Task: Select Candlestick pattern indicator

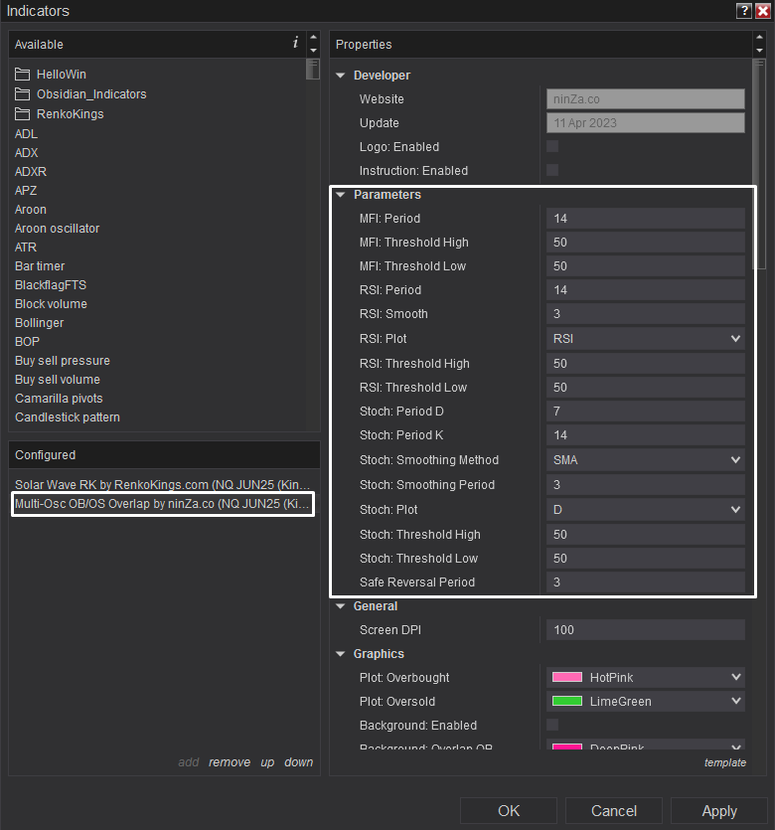Action: (x=68, y=417)
